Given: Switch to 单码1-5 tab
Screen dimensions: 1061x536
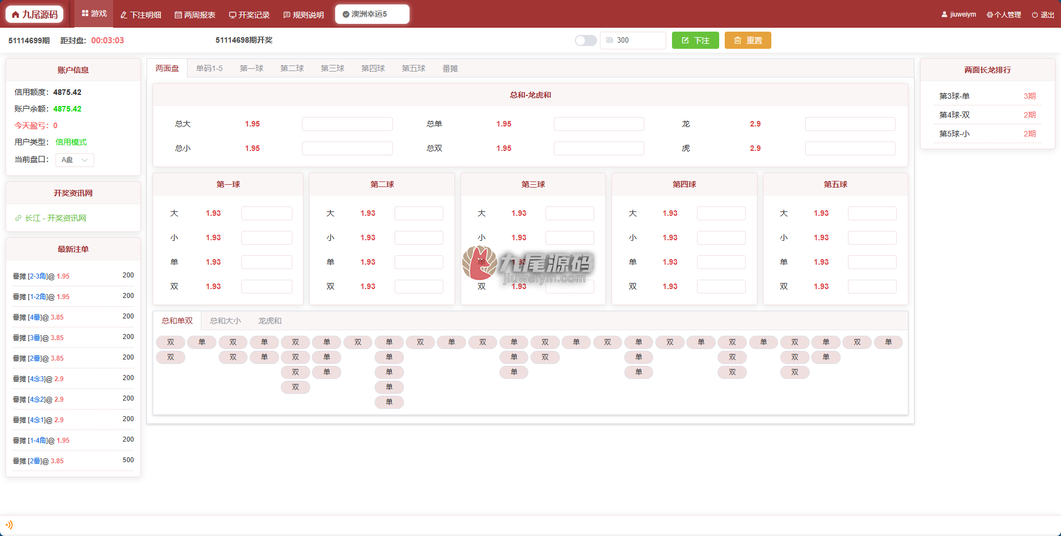Looking at the screenshot, I should (209, 68).
